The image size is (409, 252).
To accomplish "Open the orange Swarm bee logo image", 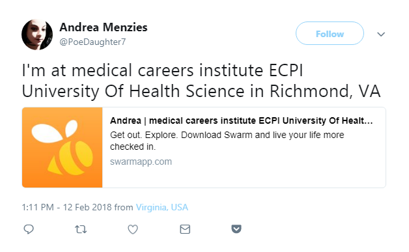I will (x=63, y=147).
